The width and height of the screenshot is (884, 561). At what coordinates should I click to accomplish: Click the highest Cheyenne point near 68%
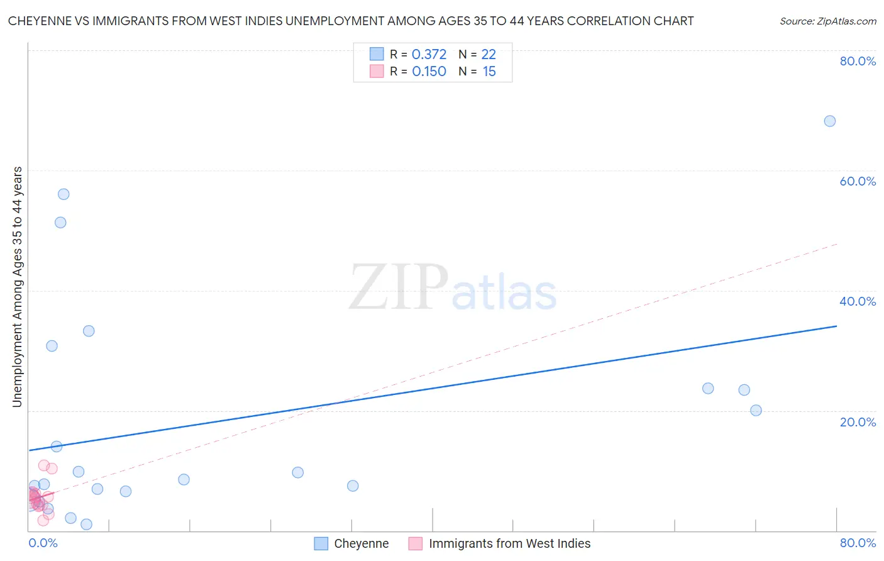pyautogui.click(x=830, y=121)
